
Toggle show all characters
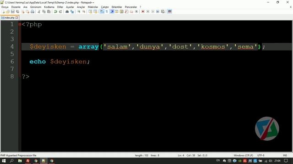pos(107,11)
